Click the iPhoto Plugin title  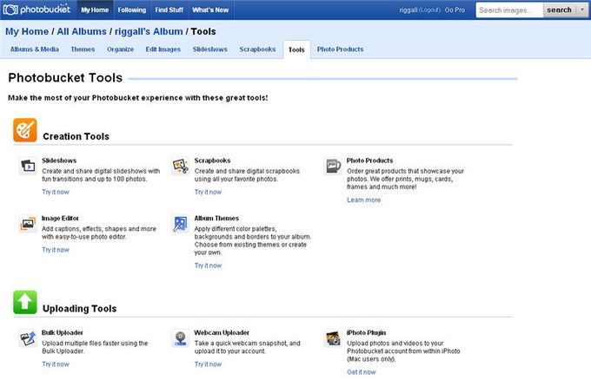coord(367,332)
